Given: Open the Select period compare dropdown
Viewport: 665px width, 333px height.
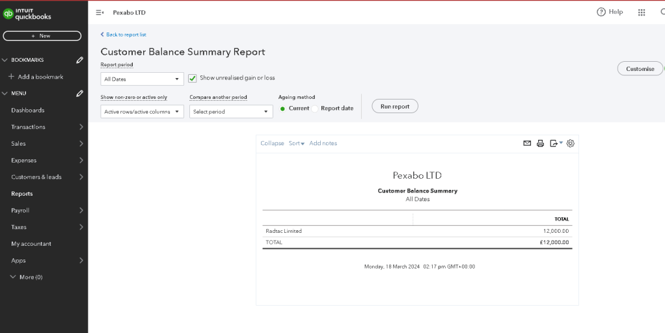Looking at the screenshot, I should pyautogui.click(x=231, y=112).
